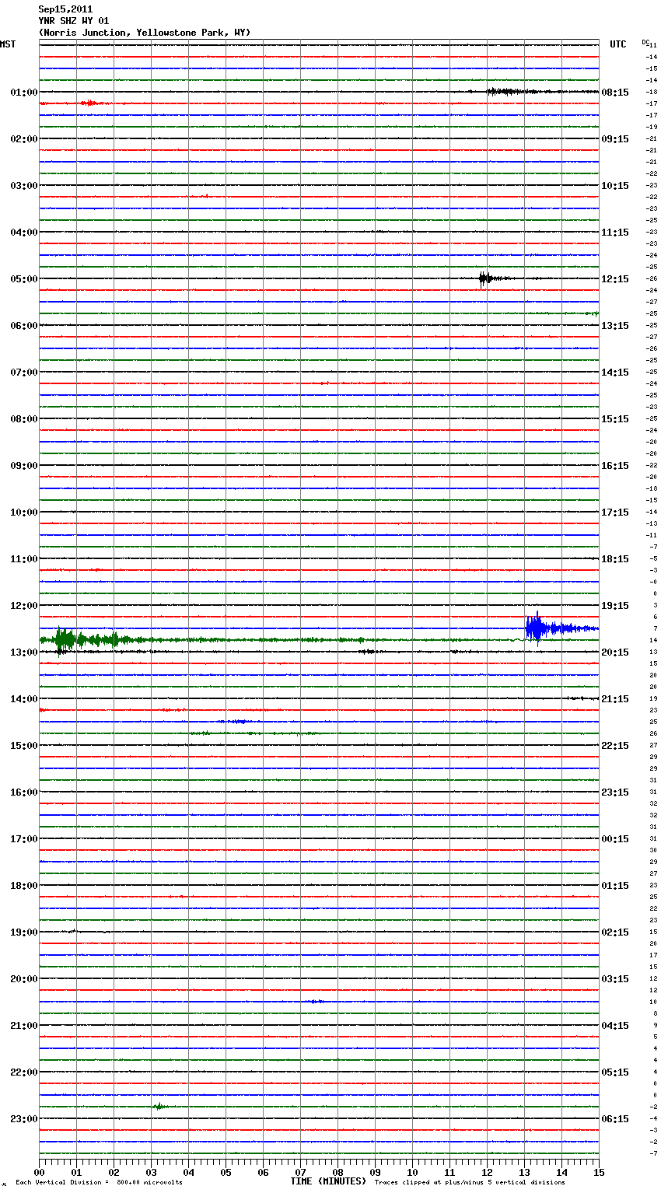The width and height of the screenshot is (661, 1193).
Task: Click the 11:15 UTC time label
Action: point(615,233)
